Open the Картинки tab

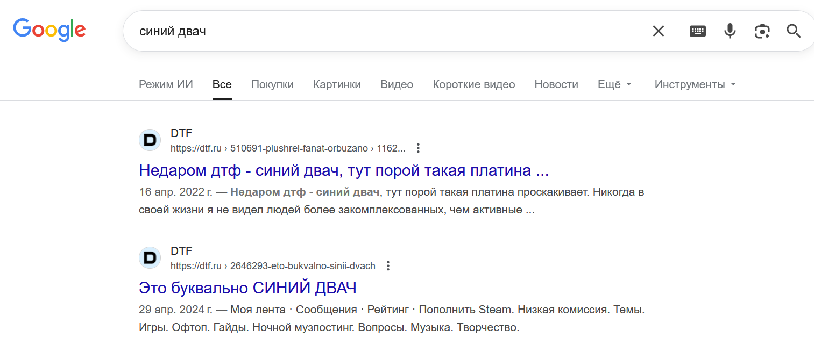tap(337, 84)
